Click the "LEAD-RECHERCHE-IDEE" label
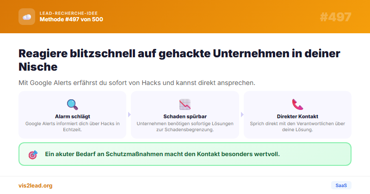Screen dimensions: 370x194 [68, 13]
